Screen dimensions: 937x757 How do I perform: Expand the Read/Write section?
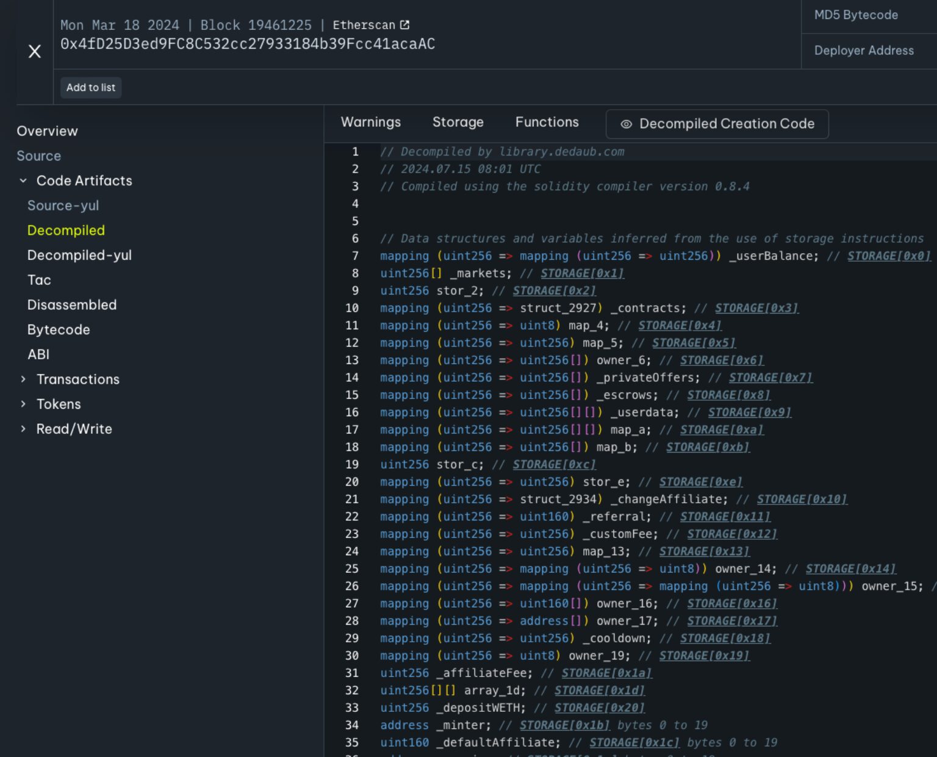point(23,429)
